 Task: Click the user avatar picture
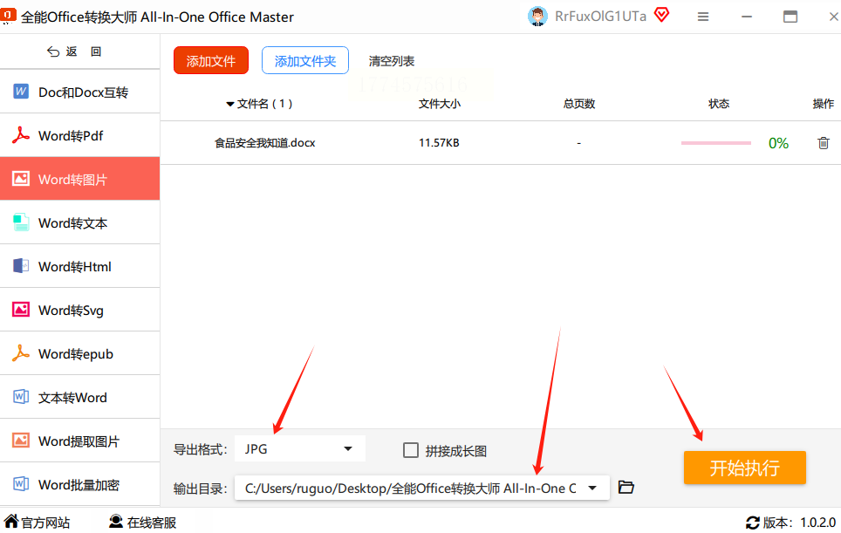point(537,16)
